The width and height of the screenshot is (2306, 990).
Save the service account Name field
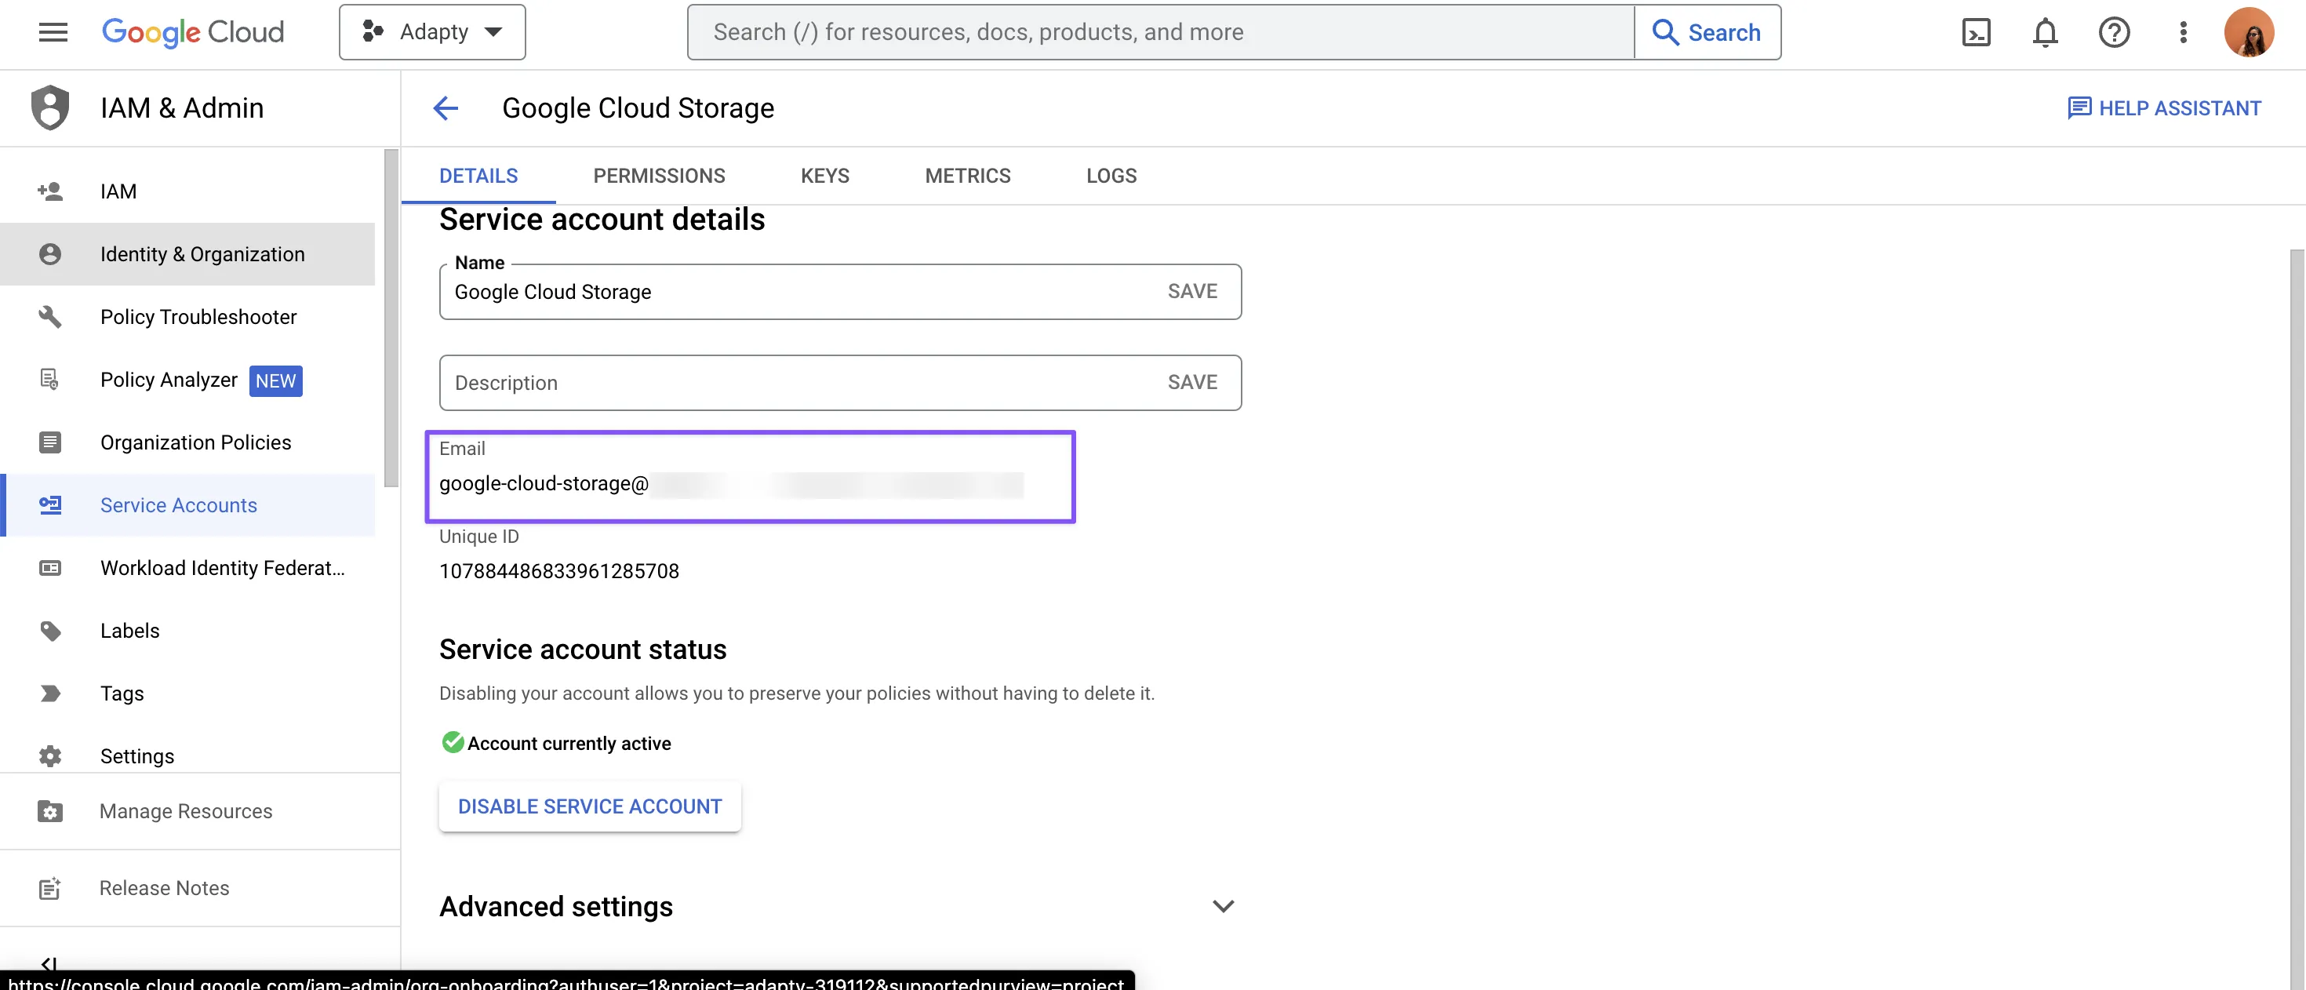(x=1191, y=291)
